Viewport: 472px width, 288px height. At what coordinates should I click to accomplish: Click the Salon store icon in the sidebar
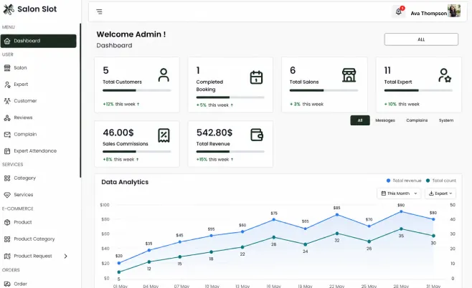[7, 68]
